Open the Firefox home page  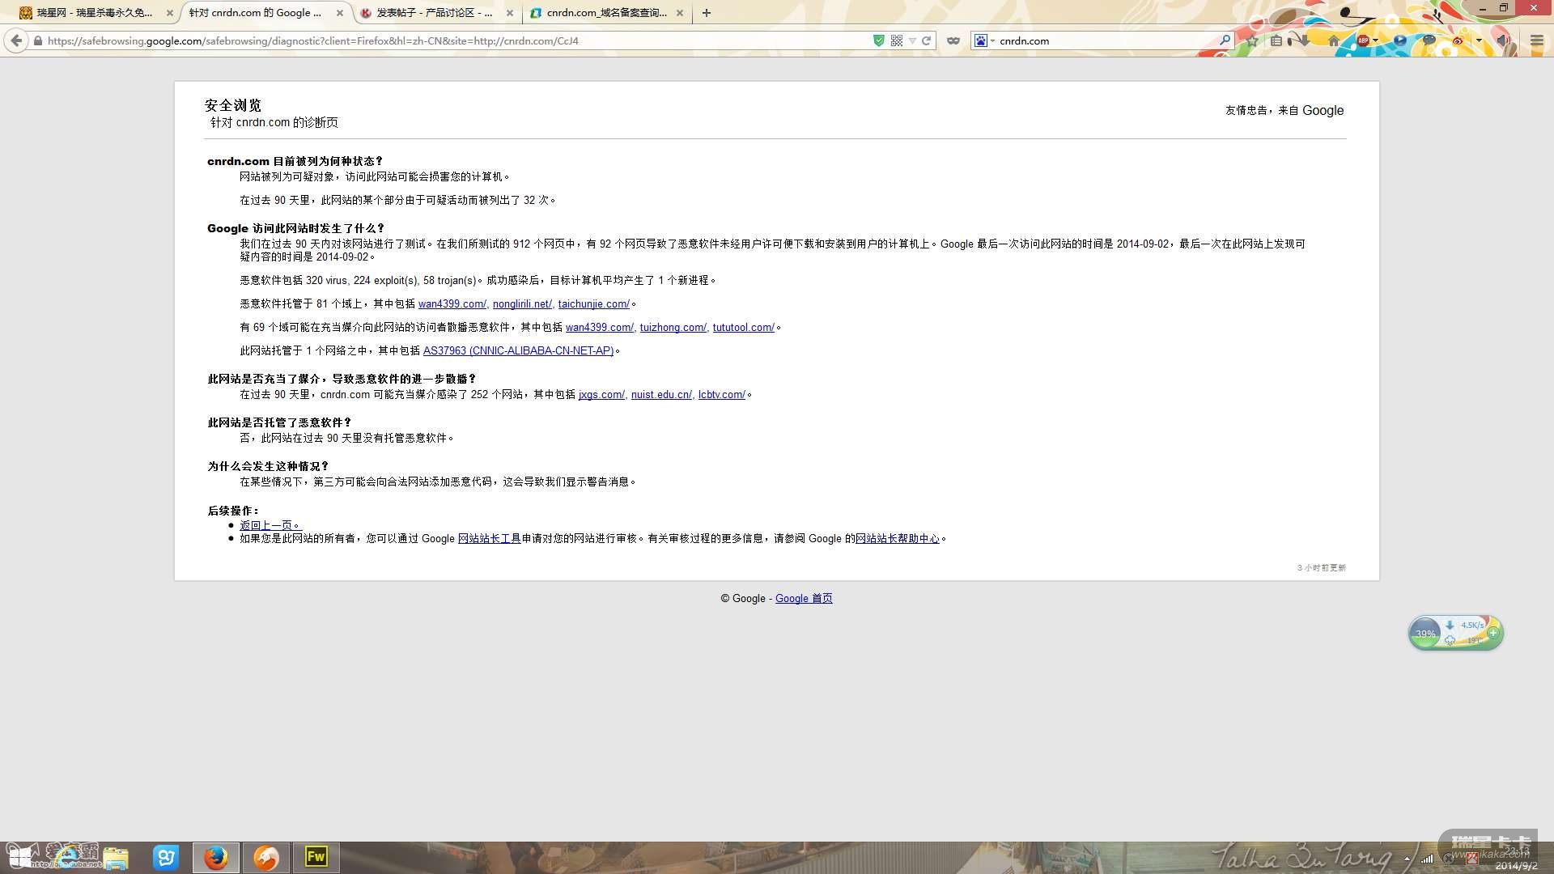tap(1334, 40)
